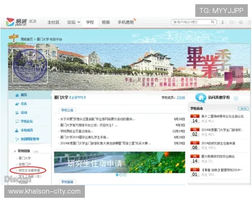Open the 主社区 menu item
Viewport: 252px width, 202px height.
click(x=53, y=22)
